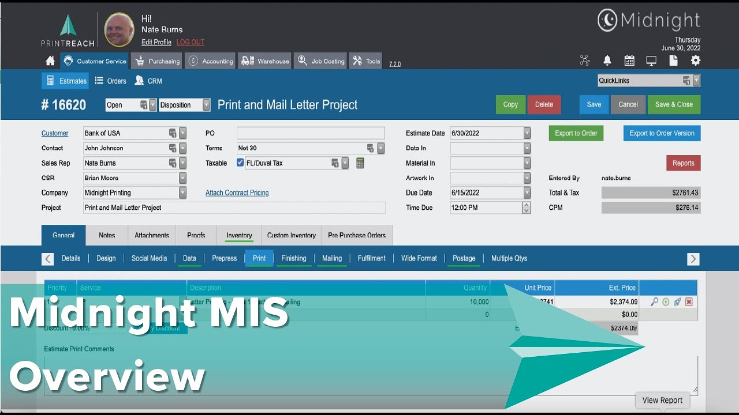Open the network/connections icon in top bar

click(x=585, y=61)
